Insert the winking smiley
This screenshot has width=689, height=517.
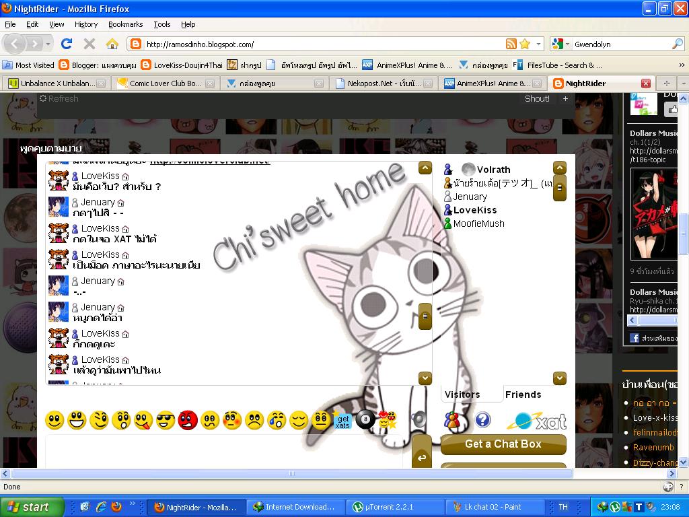click(x=99, y=420)
